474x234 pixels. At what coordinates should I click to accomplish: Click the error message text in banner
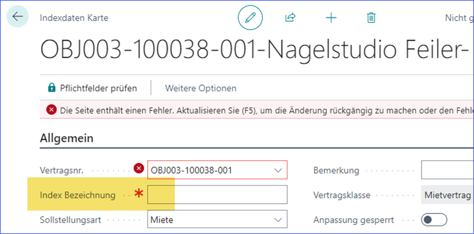click(x=267, y=110)
